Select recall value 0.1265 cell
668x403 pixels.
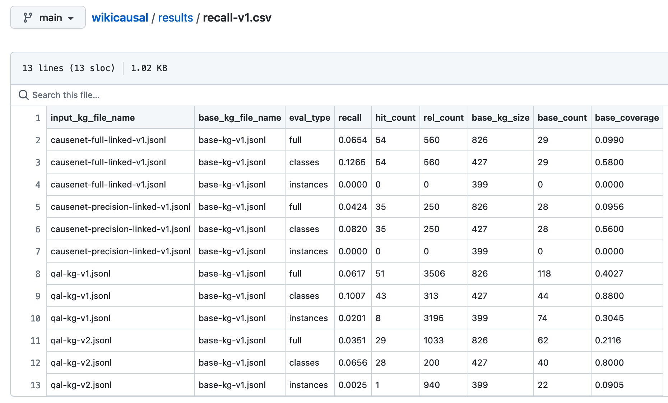pyautogui.click(x=352, y=162)
